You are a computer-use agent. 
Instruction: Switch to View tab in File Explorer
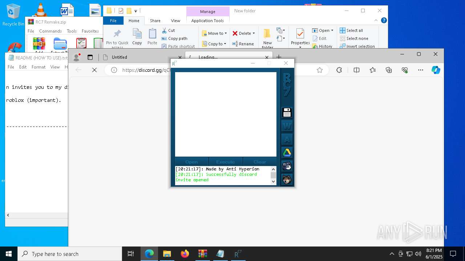(x=175, y=21)
